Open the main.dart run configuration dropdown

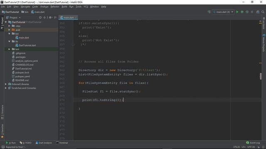click(223, 12)
